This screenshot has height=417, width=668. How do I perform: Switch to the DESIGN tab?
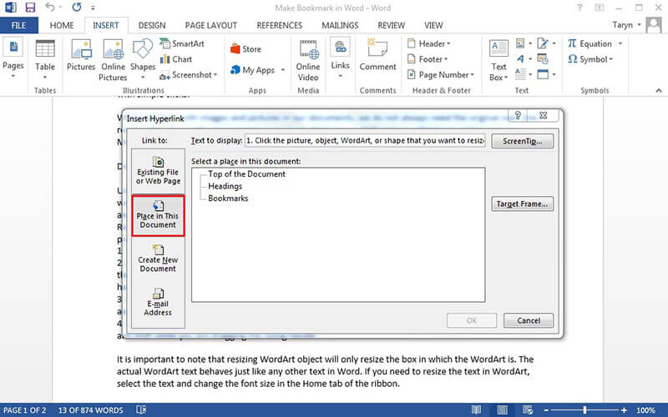152,26
